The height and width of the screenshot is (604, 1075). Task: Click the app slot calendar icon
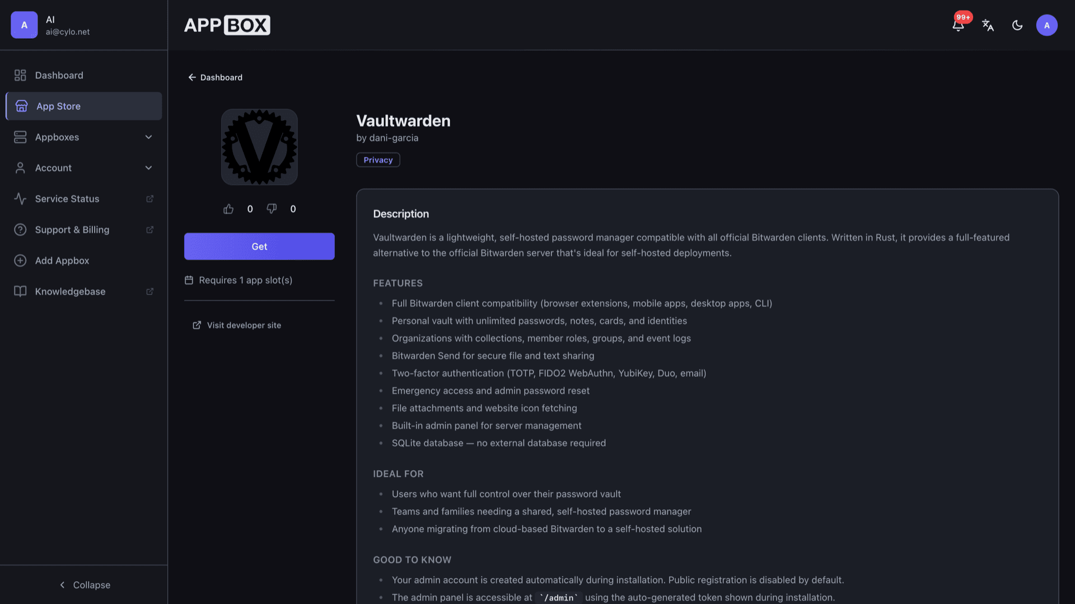point(189,280)
